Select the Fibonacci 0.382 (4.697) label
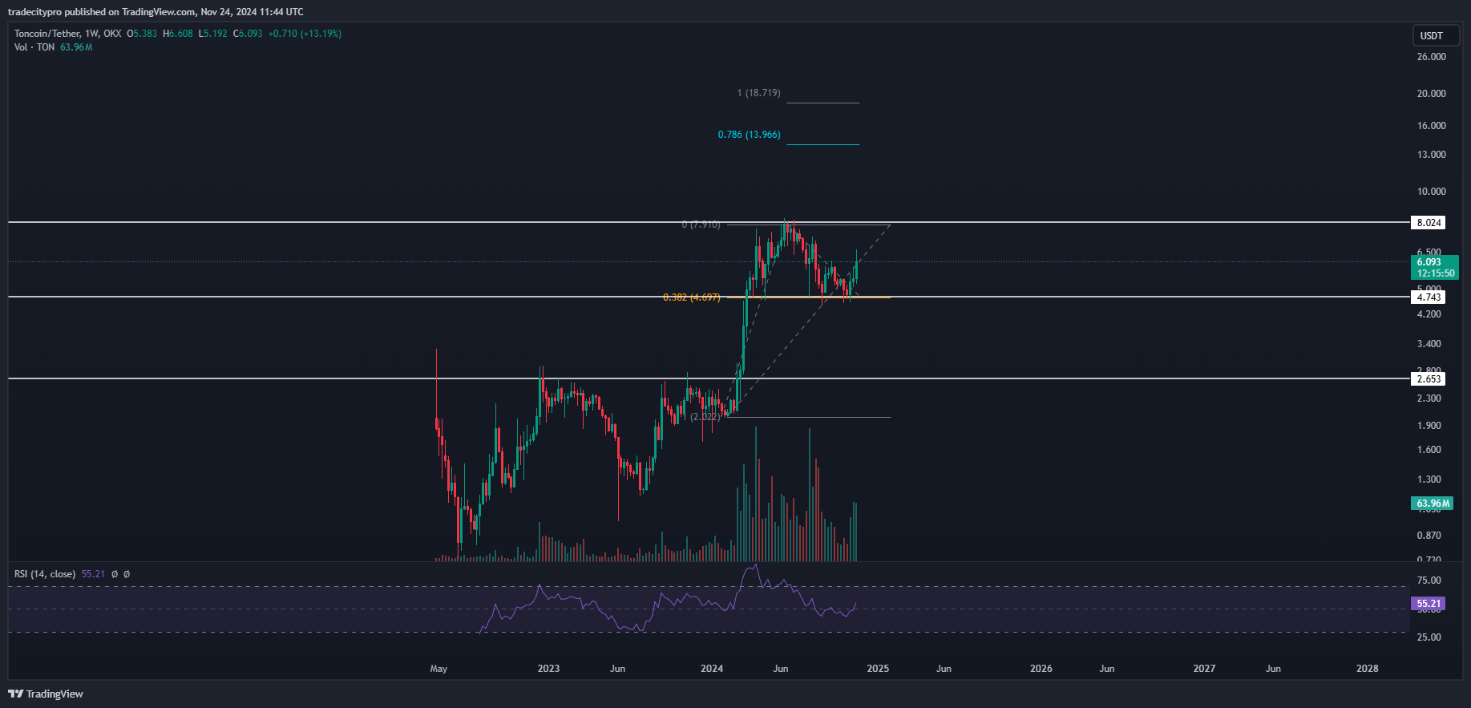Screen dimensions: 1471x708 click(x=691, y=297)
